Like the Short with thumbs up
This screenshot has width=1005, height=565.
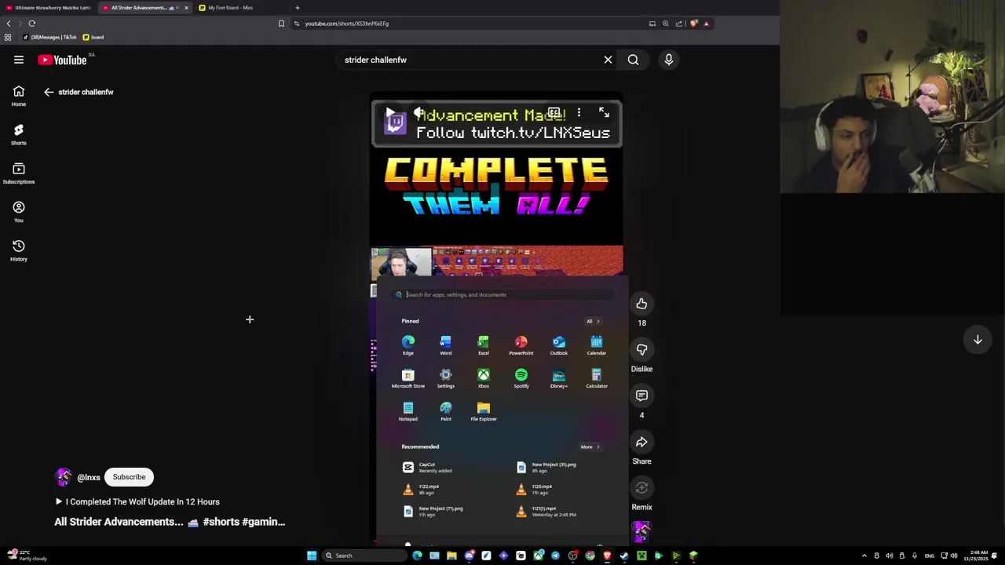point(641,304)
